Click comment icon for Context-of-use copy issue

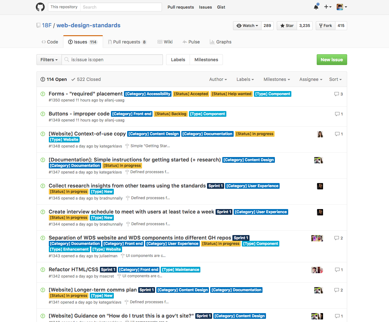click(337, 134)
